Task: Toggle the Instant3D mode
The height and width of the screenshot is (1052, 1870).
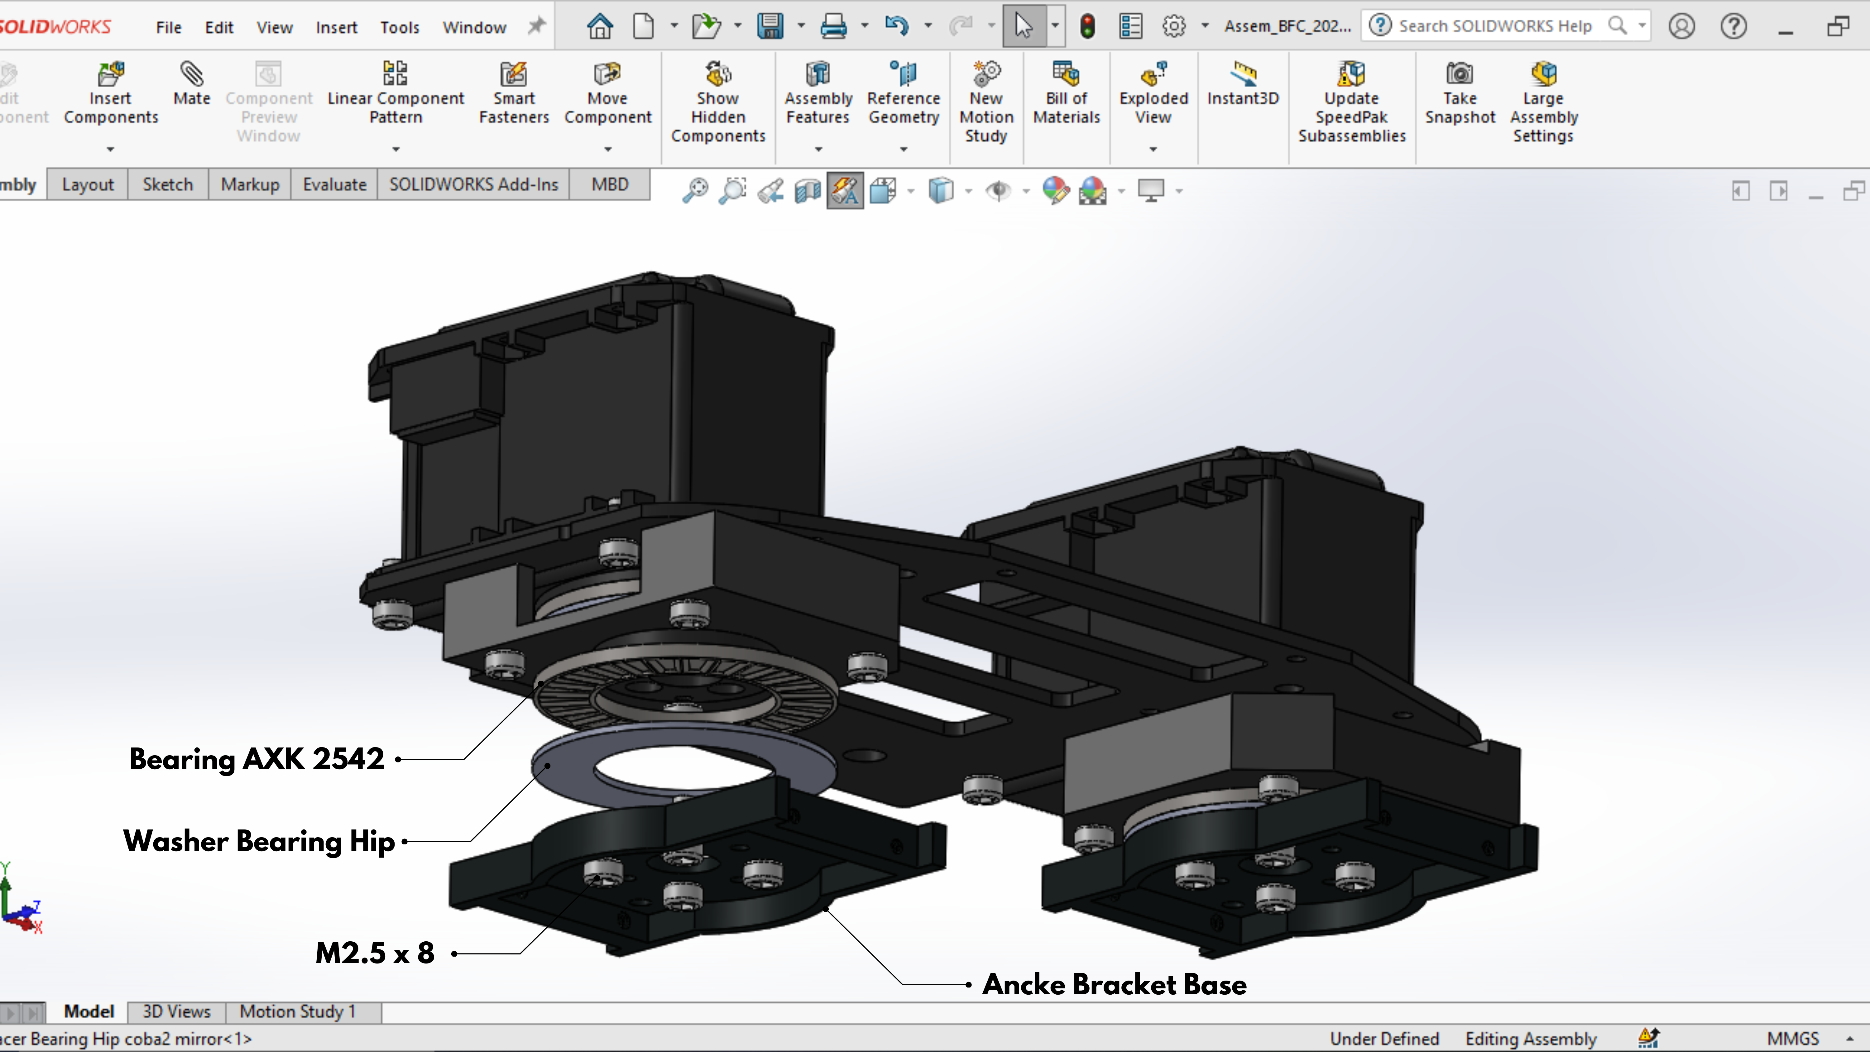Action: coord(1243,84)
